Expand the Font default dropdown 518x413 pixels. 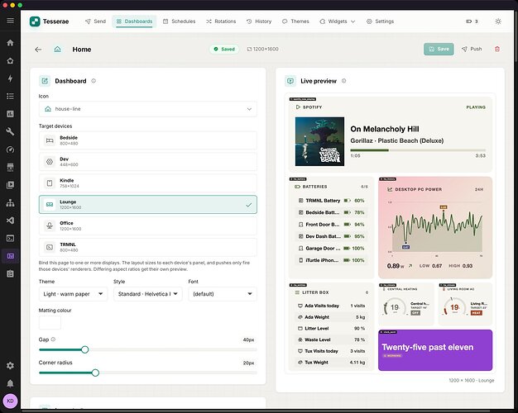pyautogui.click(x=223, y=294)
